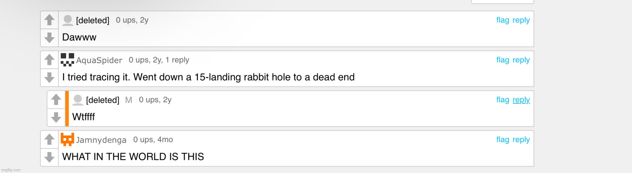Reply to the "Wtffff" comment
632x173 pixels.
[521, 100]
